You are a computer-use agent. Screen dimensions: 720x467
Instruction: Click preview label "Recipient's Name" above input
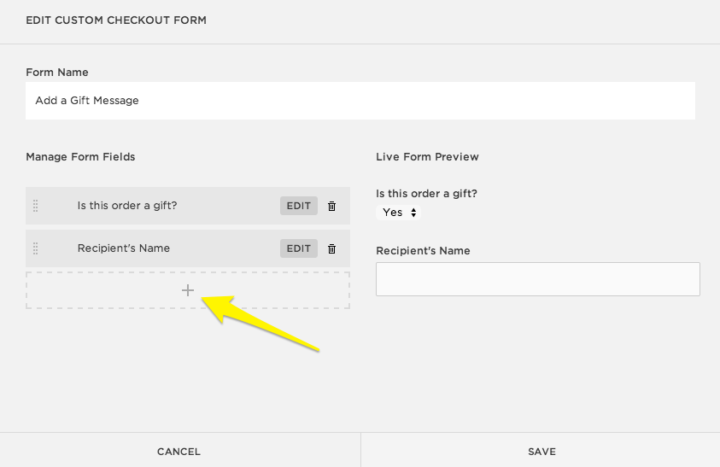423,251
